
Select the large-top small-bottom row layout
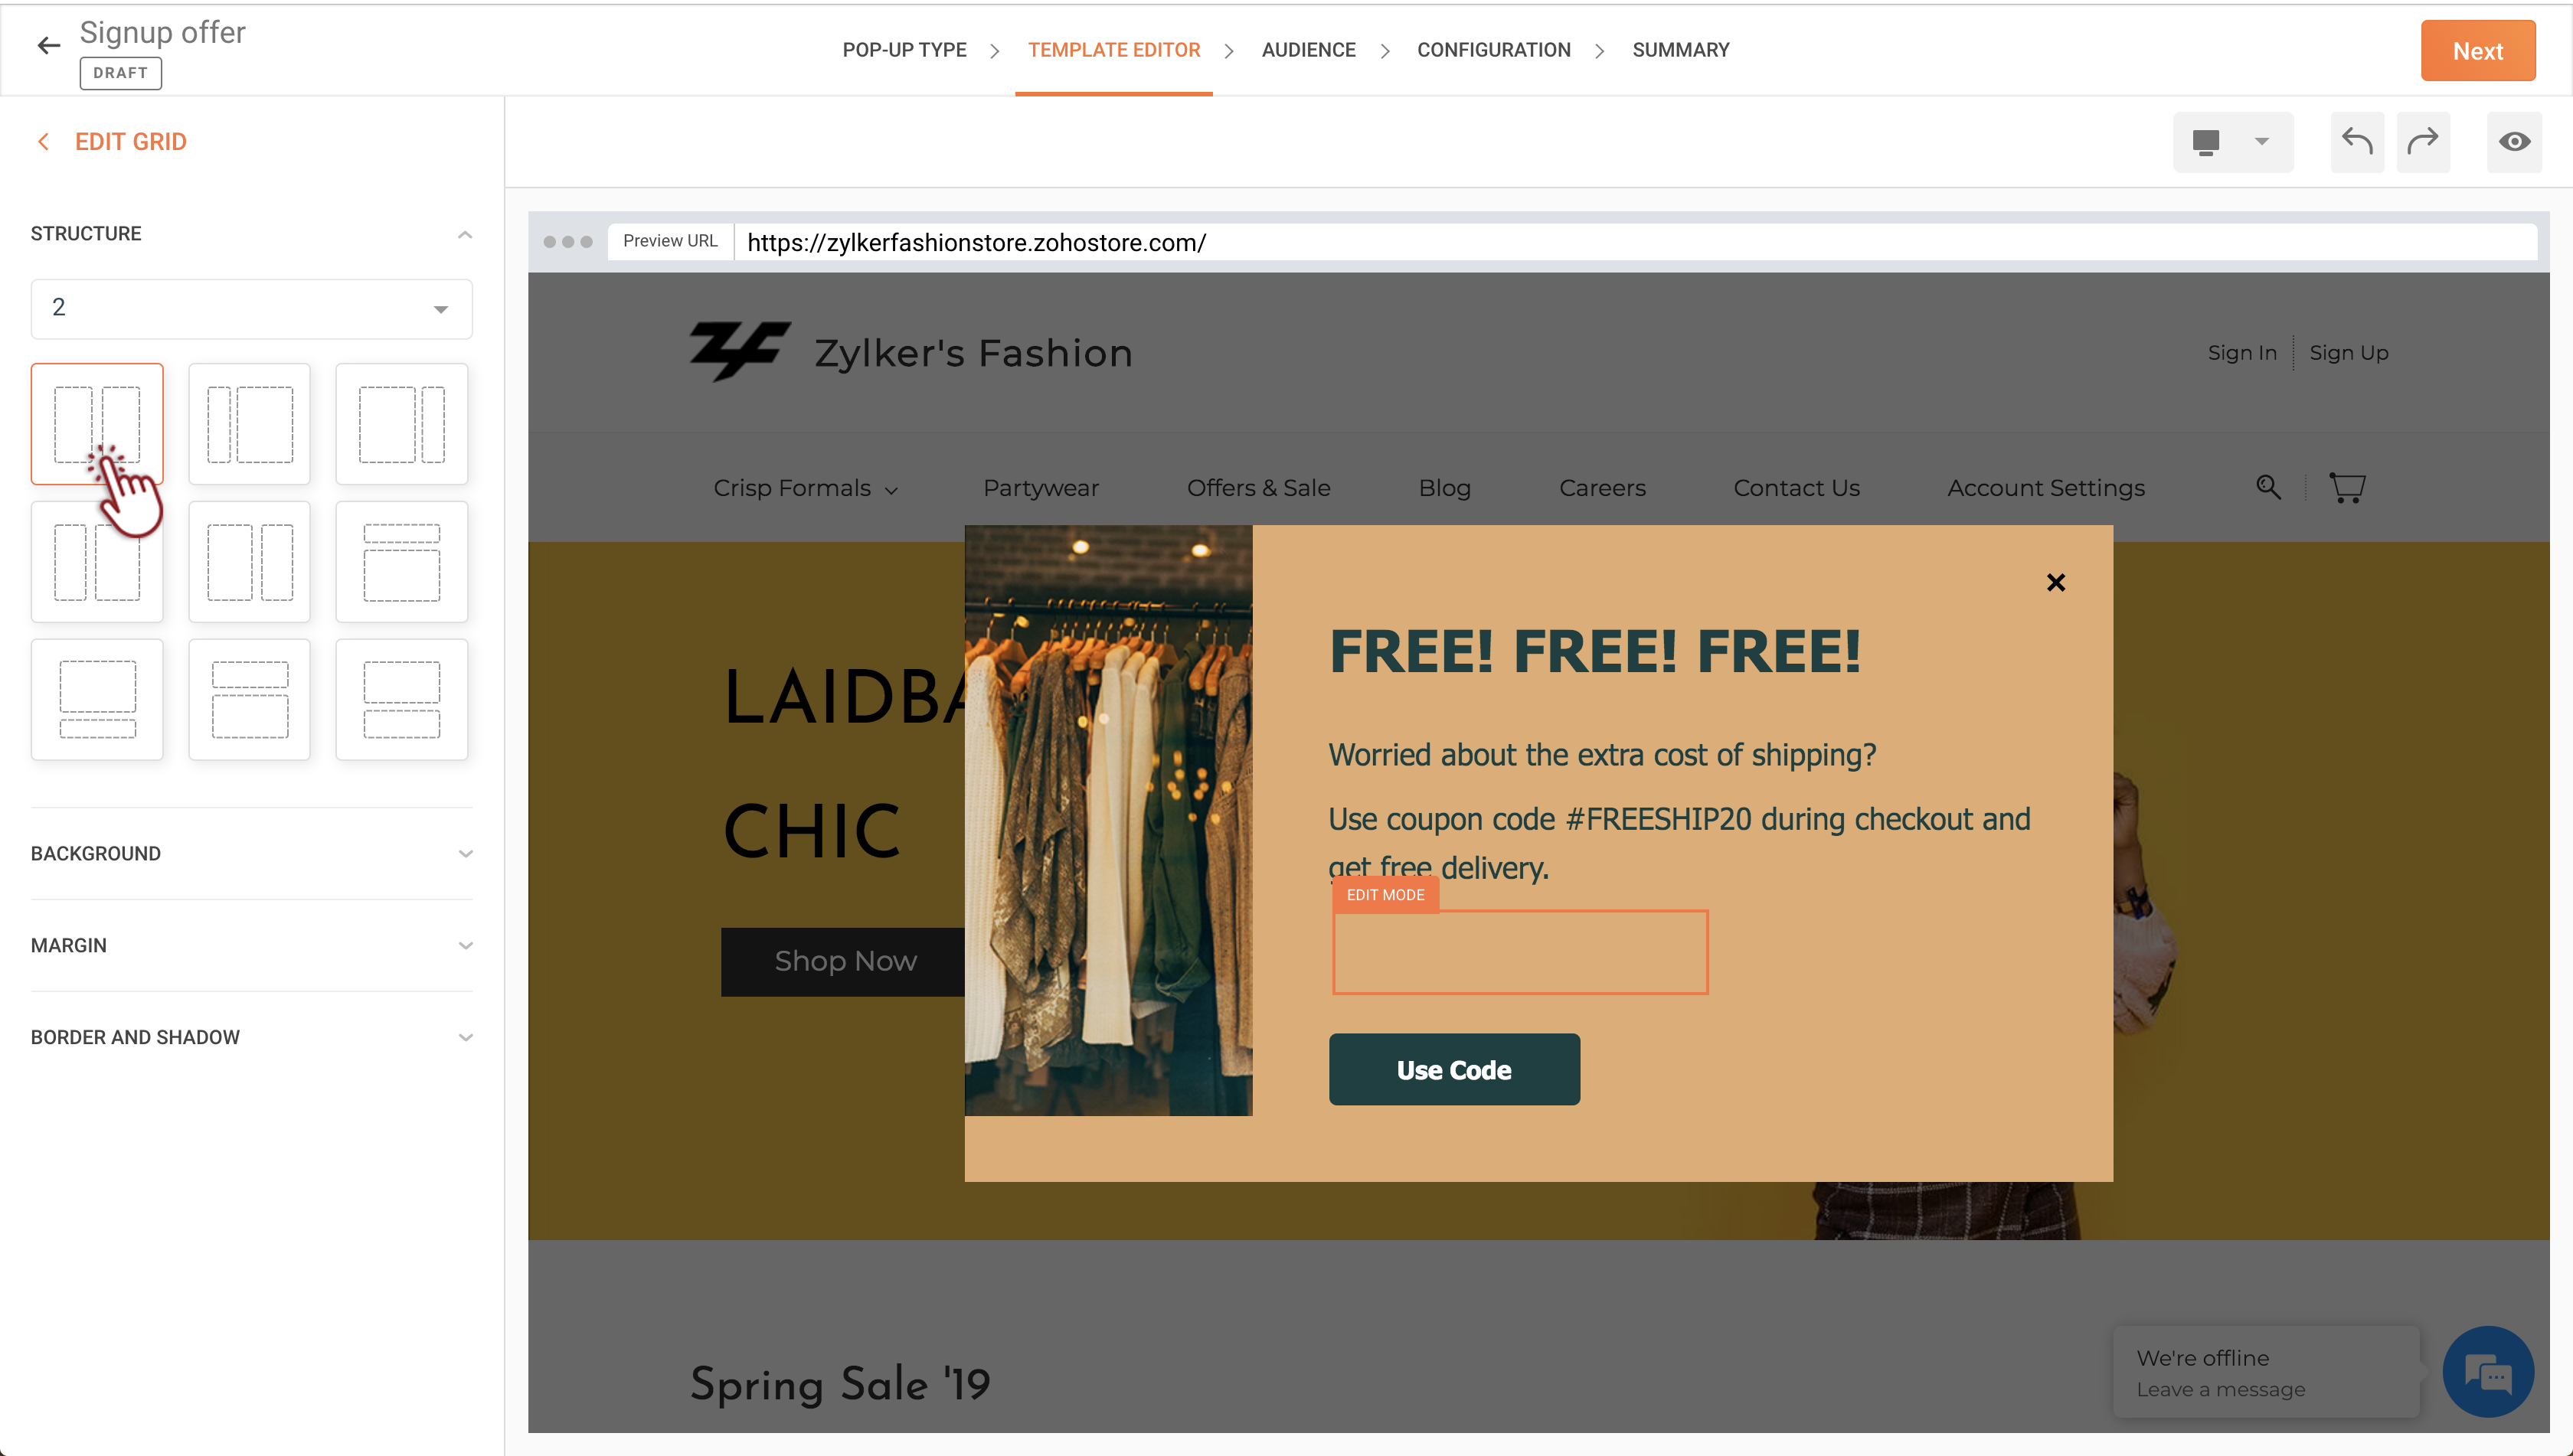97,699
